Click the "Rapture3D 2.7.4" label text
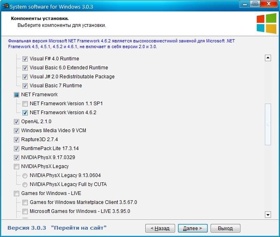The width and height of the screenshot is (280, 237). (x=40, y=140)
